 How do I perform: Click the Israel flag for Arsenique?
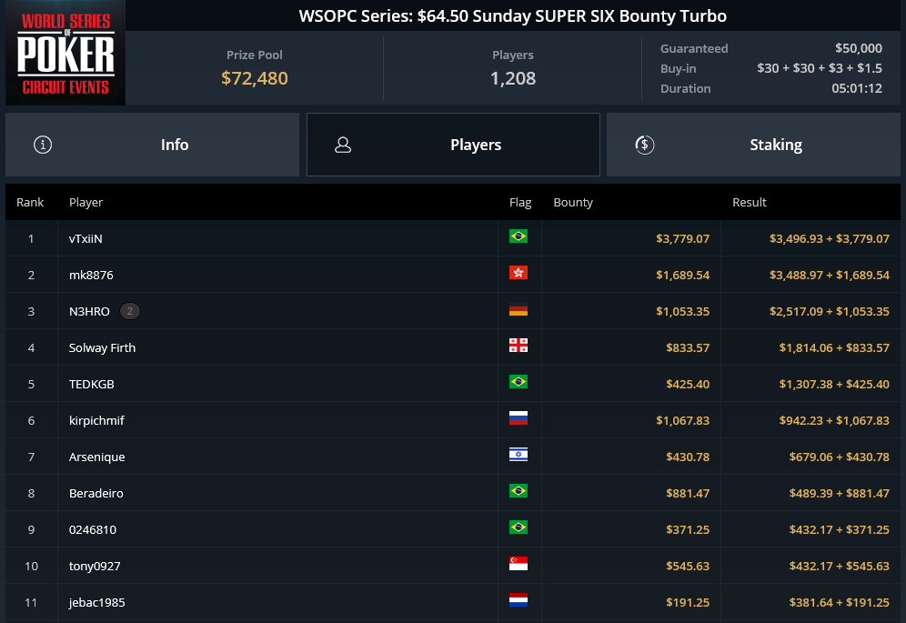(518, 454)
